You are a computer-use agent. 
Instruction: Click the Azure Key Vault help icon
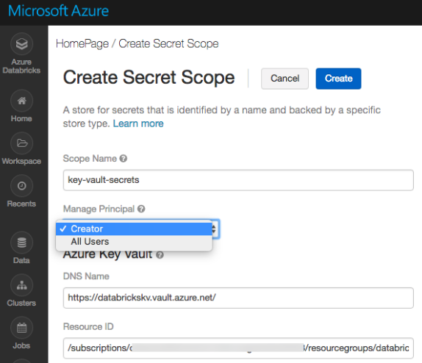click(160, 254)
